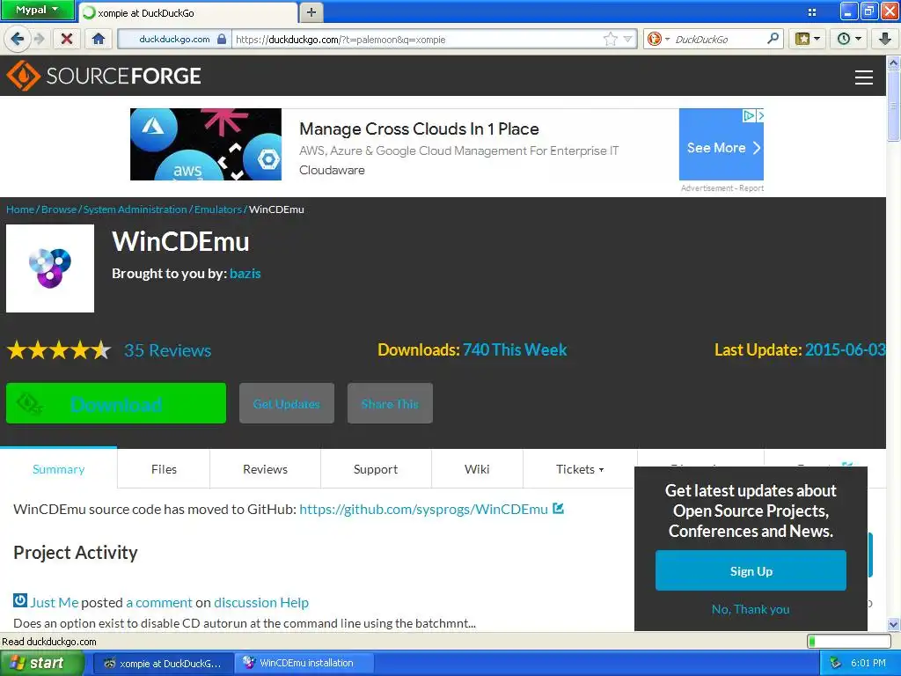Screen dimensions: 901x676
Task: Dismiss popup with 'No, Thank you'
Action: 751,609
